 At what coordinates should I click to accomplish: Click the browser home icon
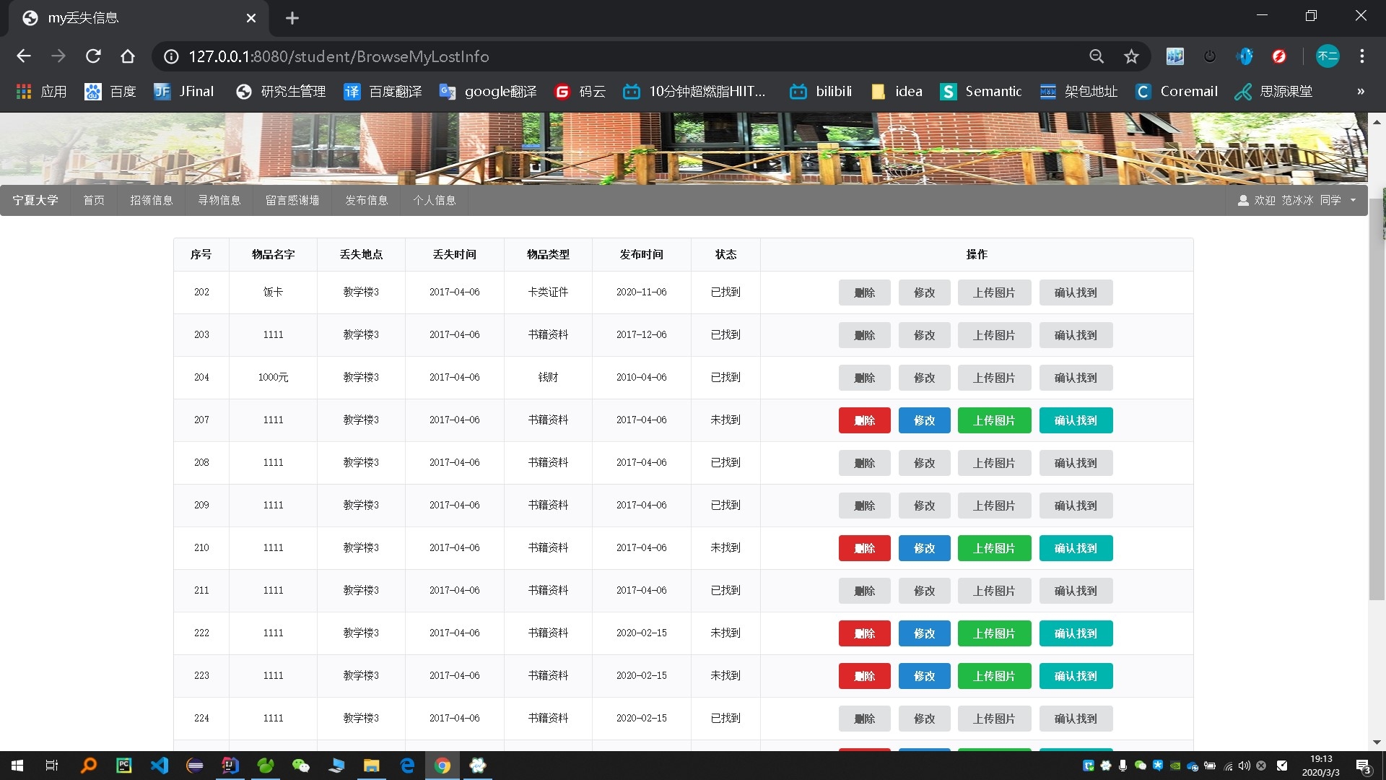(128, 56)
